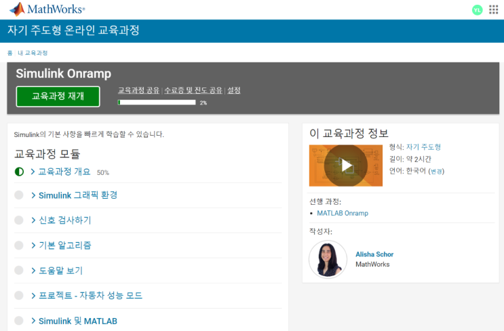Click the status circle for 프로젝트 - 자동차 성능 모드
This screenshot has width=504, height=331.
point(19,295)
